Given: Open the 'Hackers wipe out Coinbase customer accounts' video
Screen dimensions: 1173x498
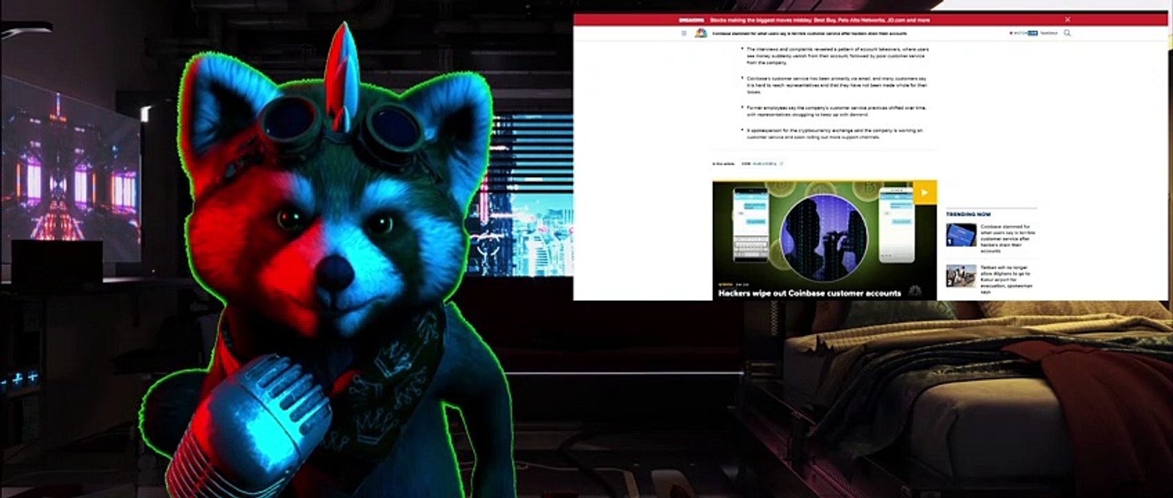Looking at the screenshot, I should (809, 293).
